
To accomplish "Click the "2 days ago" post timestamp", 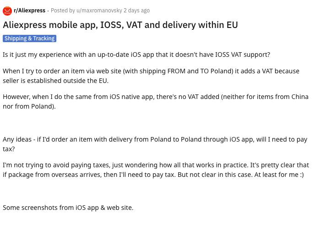I will (136, 11).
